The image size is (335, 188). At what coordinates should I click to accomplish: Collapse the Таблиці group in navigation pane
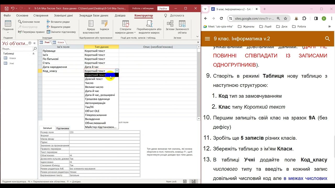pyautogui.click(x=33, y=54)
